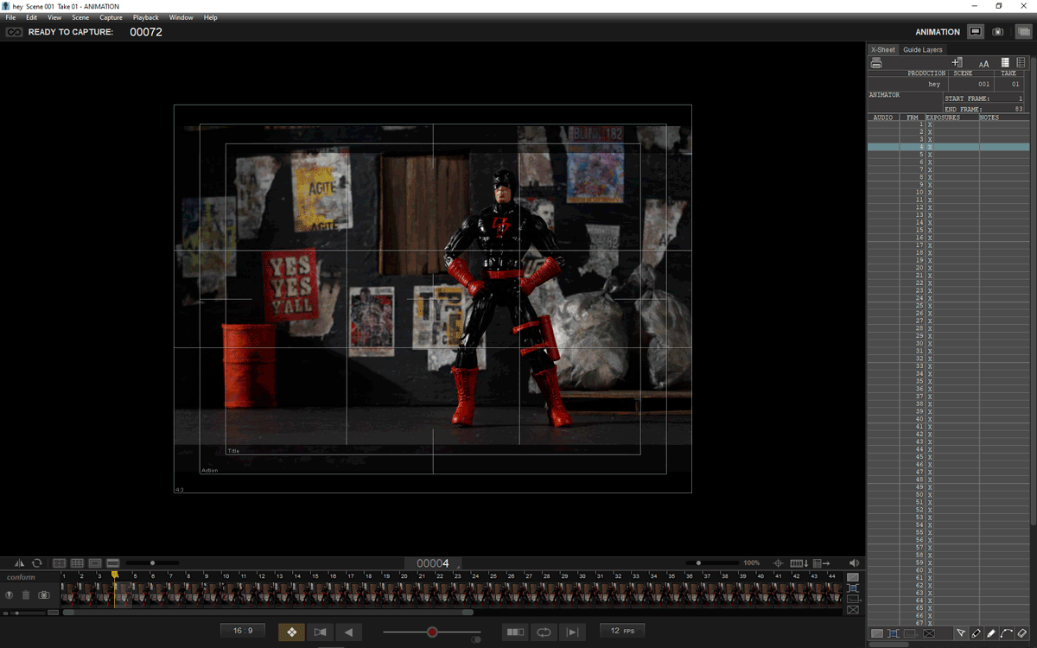
Task: Select the outlined pencil drawing tool
Action: click(x=976, y=633)
